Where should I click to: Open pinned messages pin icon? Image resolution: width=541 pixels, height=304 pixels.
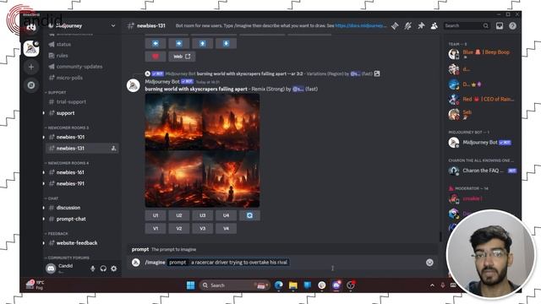click(421, 26)
